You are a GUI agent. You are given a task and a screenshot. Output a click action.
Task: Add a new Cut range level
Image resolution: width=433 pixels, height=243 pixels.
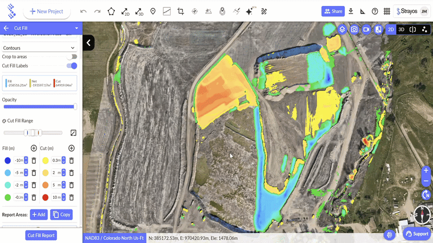71,148
